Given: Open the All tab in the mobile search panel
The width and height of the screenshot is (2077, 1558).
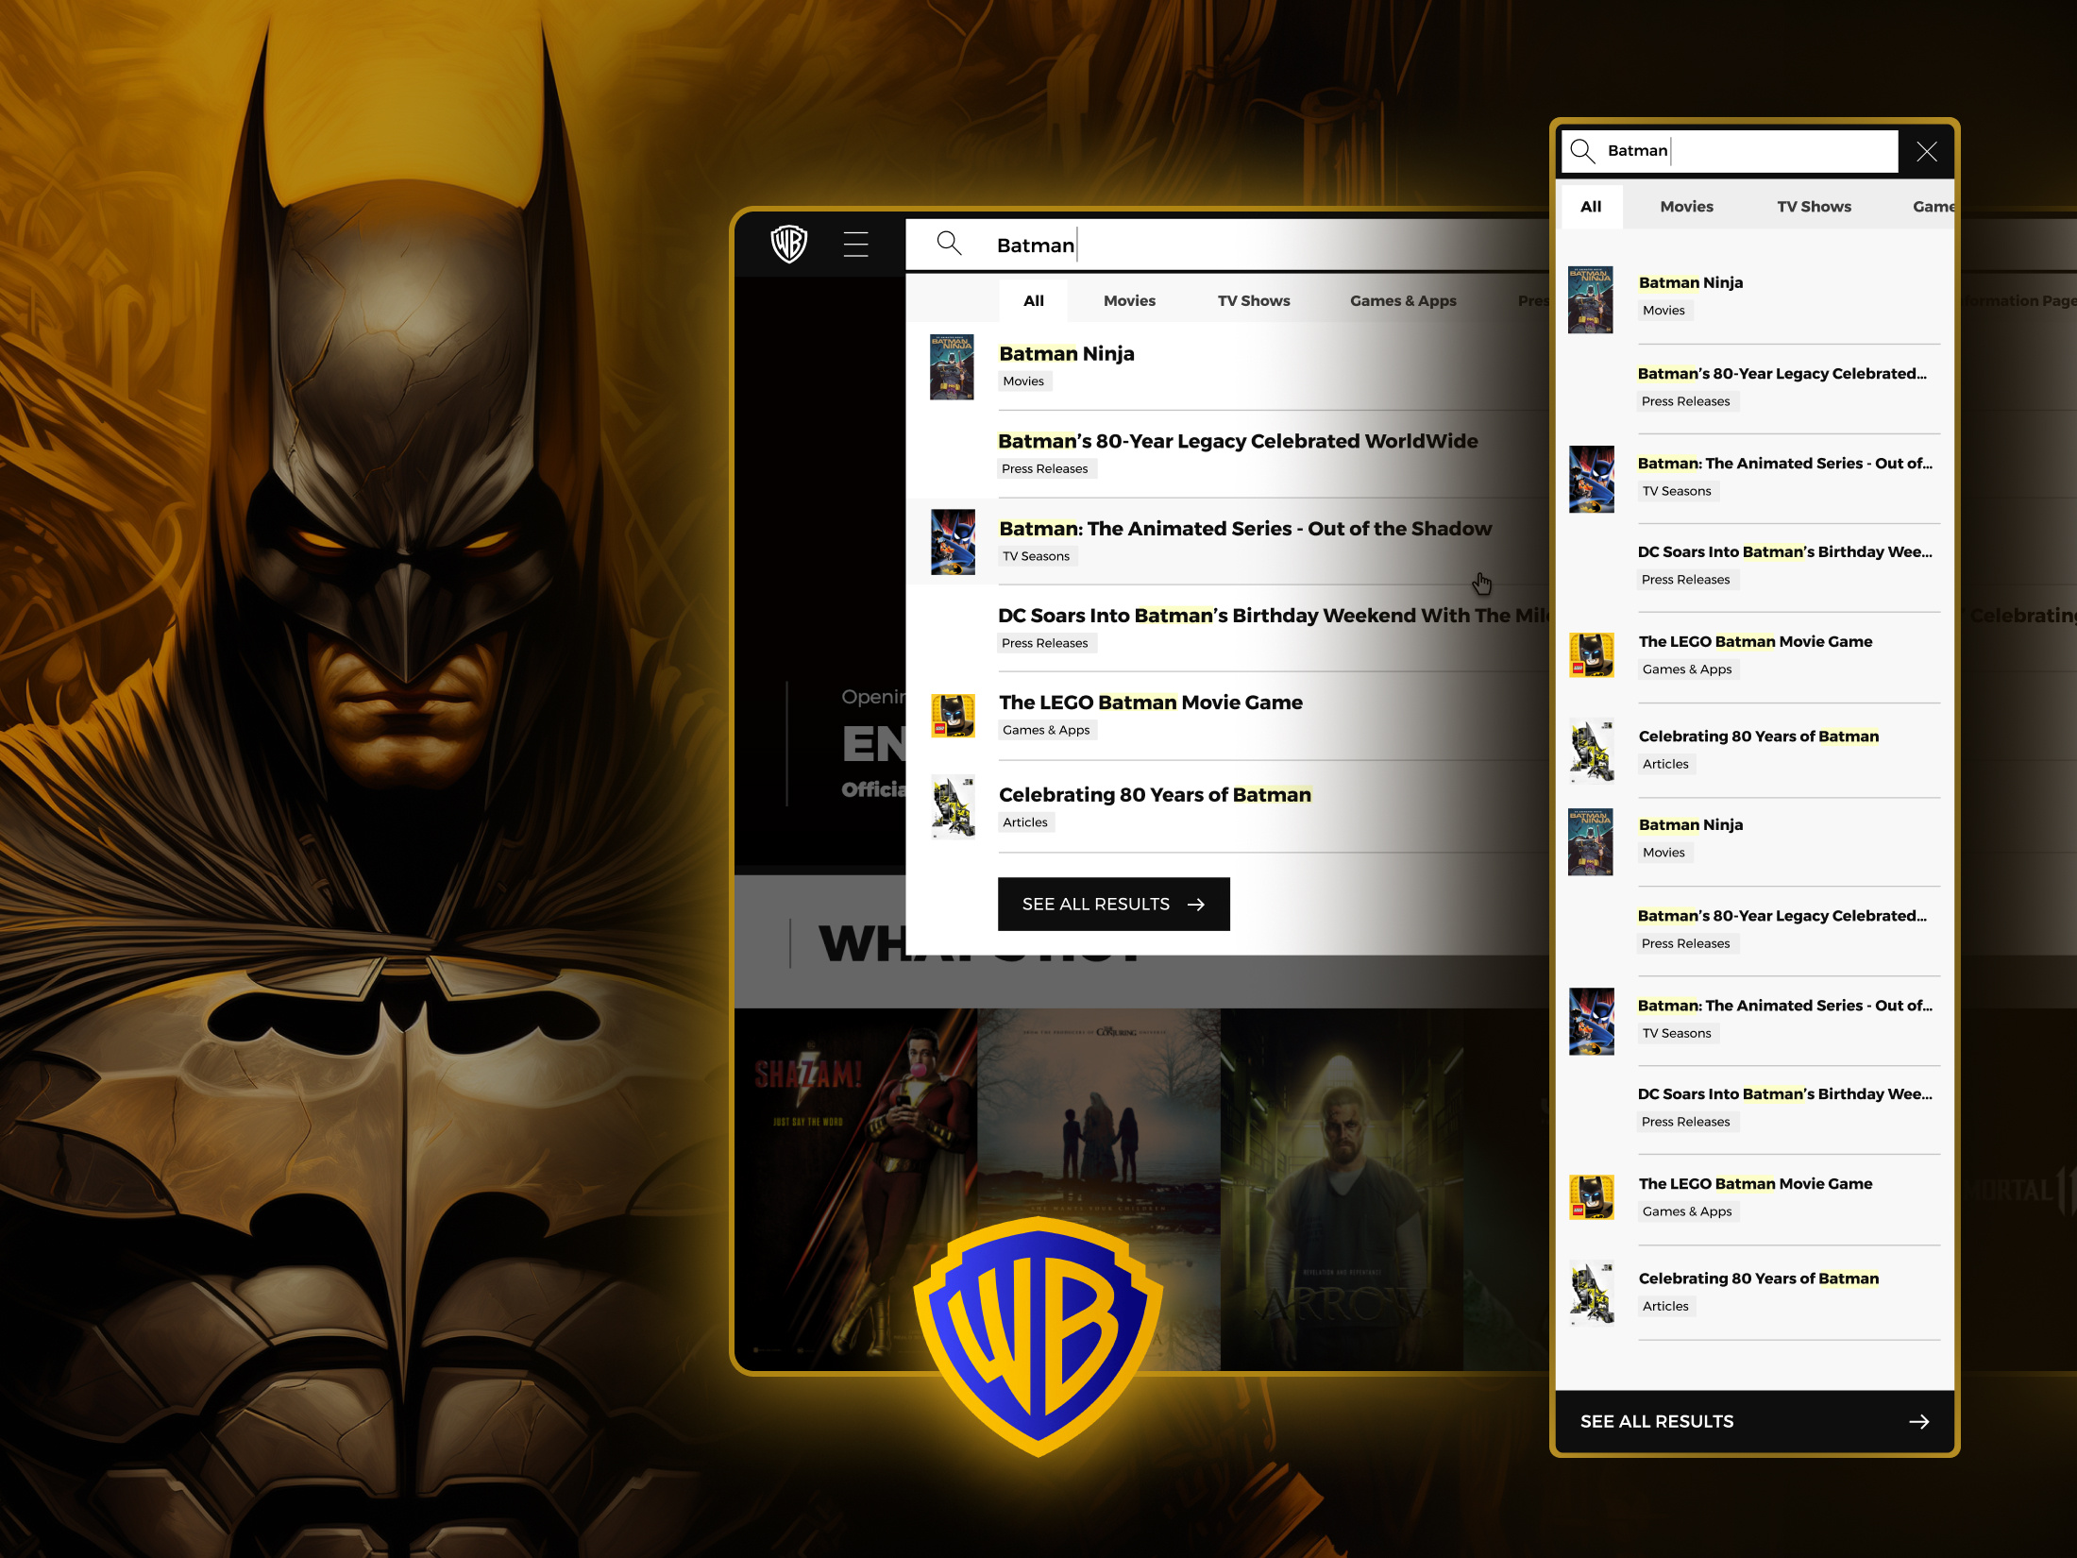Looking at the screenshot, I should pos(1592,206).
